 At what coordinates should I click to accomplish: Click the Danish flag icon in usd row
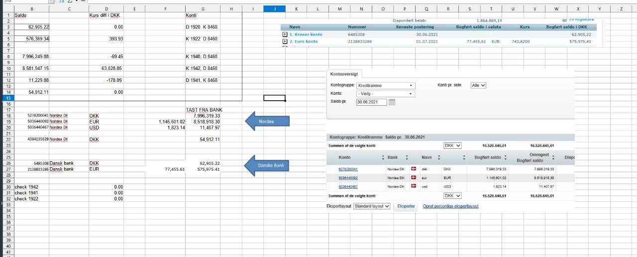tap(413, 186)
